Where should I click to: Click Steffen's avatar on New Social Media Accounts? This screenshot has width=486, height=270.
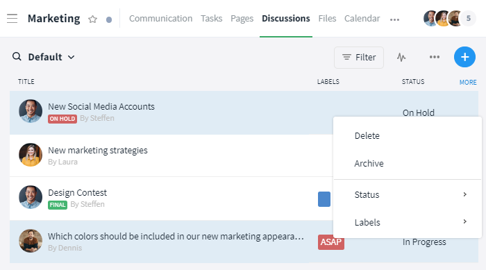tap(31, 111)
